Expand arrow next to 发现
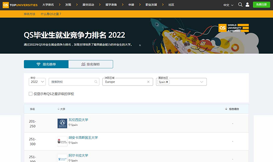The width and height of the screenshot is (273, 162). pos(77,5)
